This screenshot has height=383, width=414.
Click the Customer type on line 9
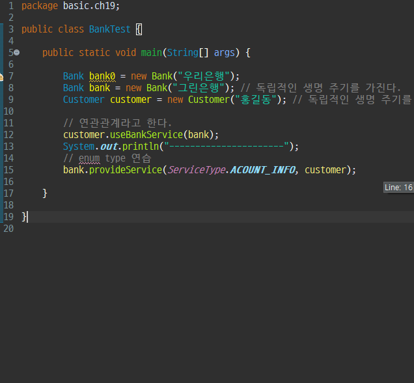click(84, 100)
